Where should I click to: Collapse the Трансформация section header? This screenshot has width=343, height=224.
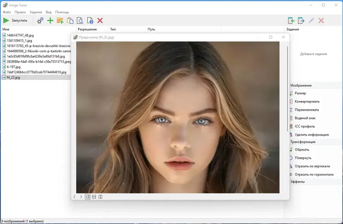(316, 142)
